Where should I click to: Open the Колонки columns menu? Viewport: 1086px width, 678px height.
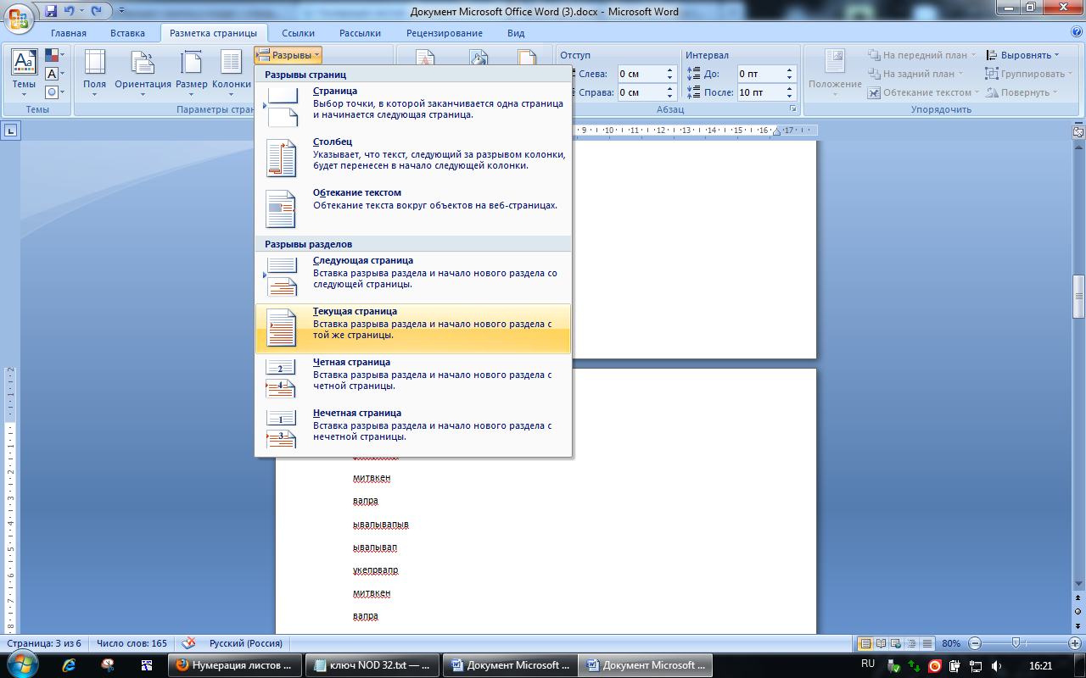pos(231,73)
